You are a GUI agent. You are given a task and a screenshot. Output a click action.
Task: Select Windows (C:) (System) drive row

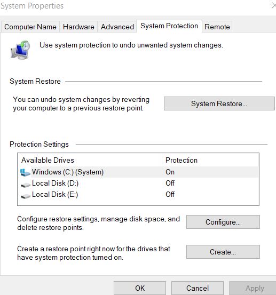pyautogui.click(x=138, y=172)
